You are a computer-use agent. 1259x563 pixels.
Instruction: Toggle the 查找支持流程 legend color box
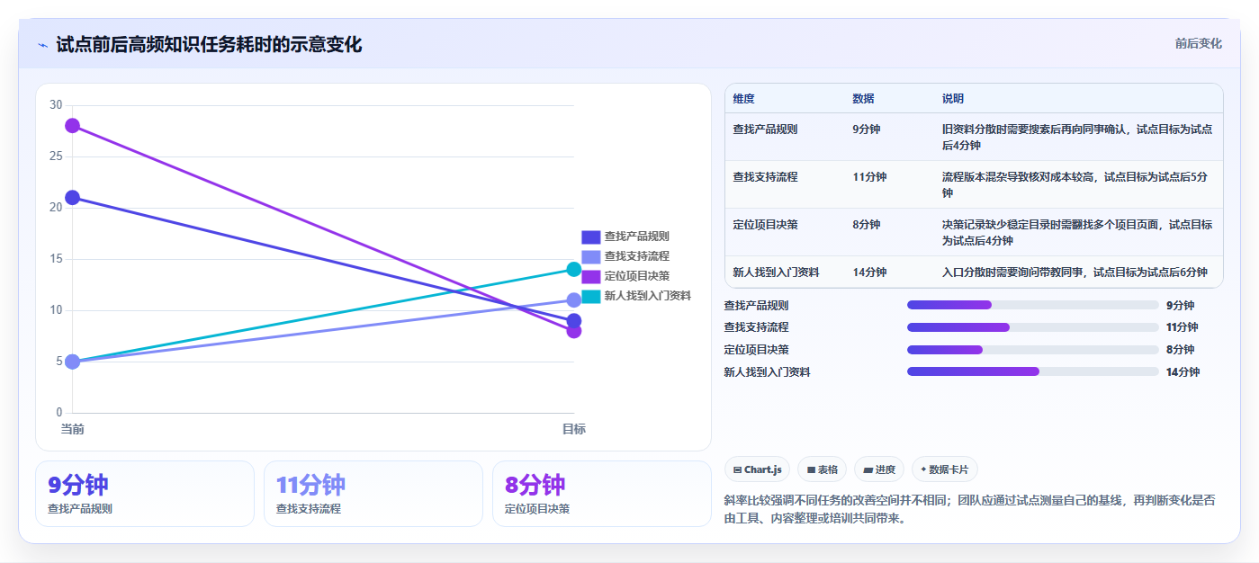point(590,256)
